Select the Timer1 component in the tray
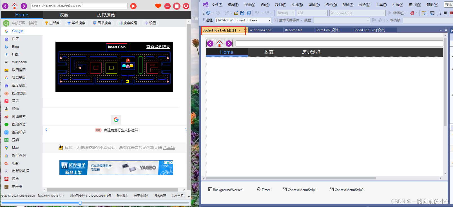 264,190
